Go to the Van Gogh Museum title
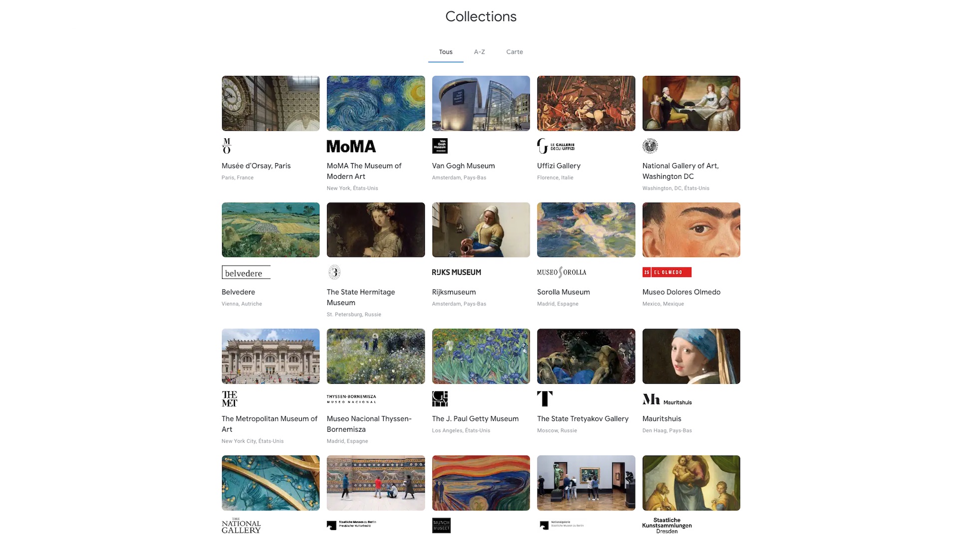The height and width of the screenshot is (539, 958). point(464,166)
